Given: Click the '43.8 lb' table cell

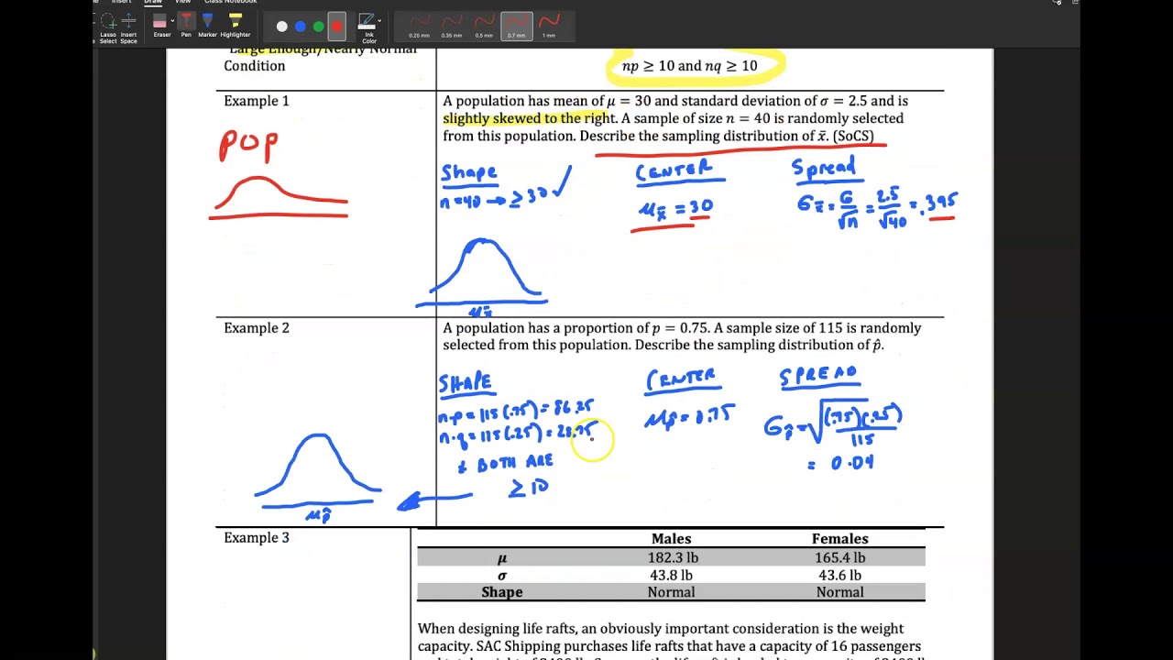Looking at the screenshot, I should click(x=671, y=576).
